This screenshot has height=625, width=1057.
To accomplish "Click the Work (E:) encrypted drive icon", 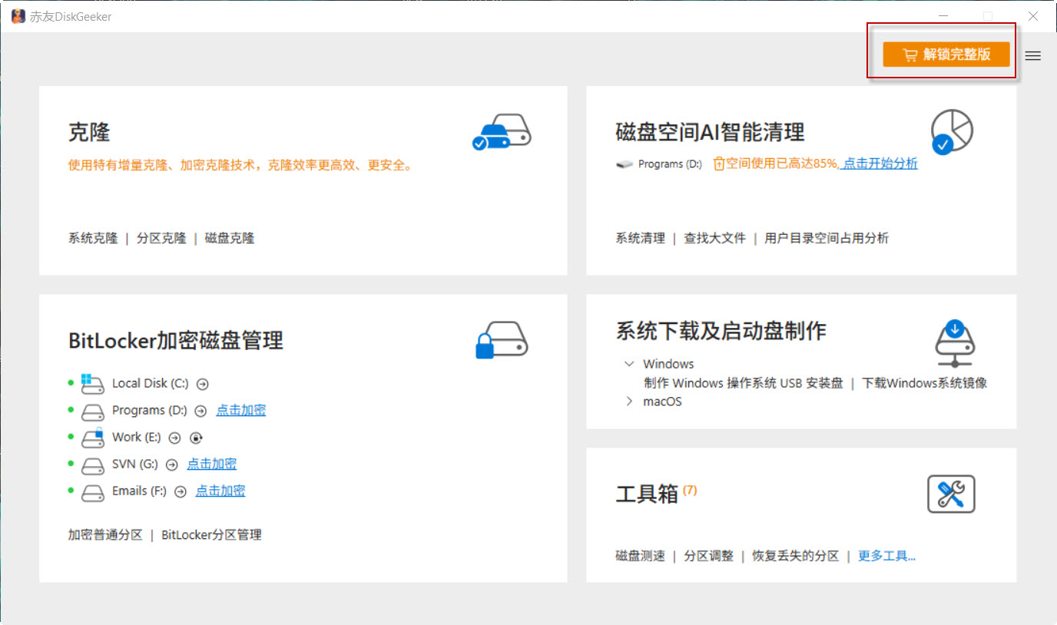I will coord(93,438).
